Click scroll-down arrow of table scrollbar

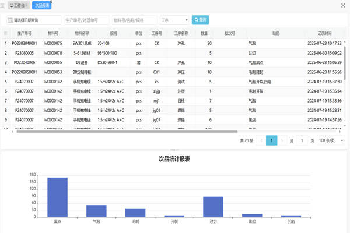click(345, 126)
